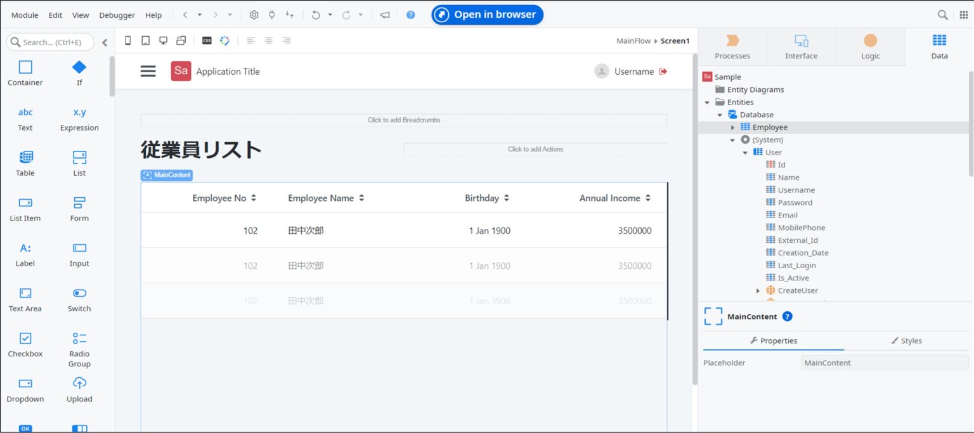Open the colorful theme style editor
Screen dimensions: 974x433
[225, 40]
